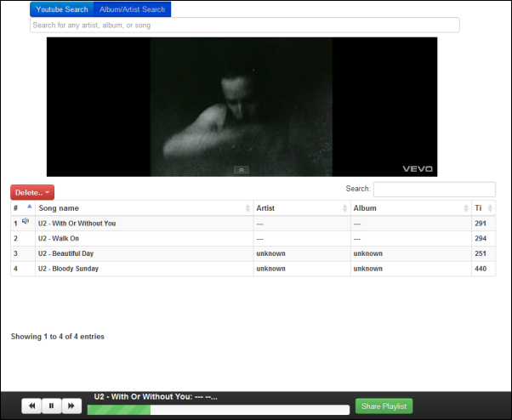Focus the artist, album, or song search box
The image size is (512, 420).
245,26
